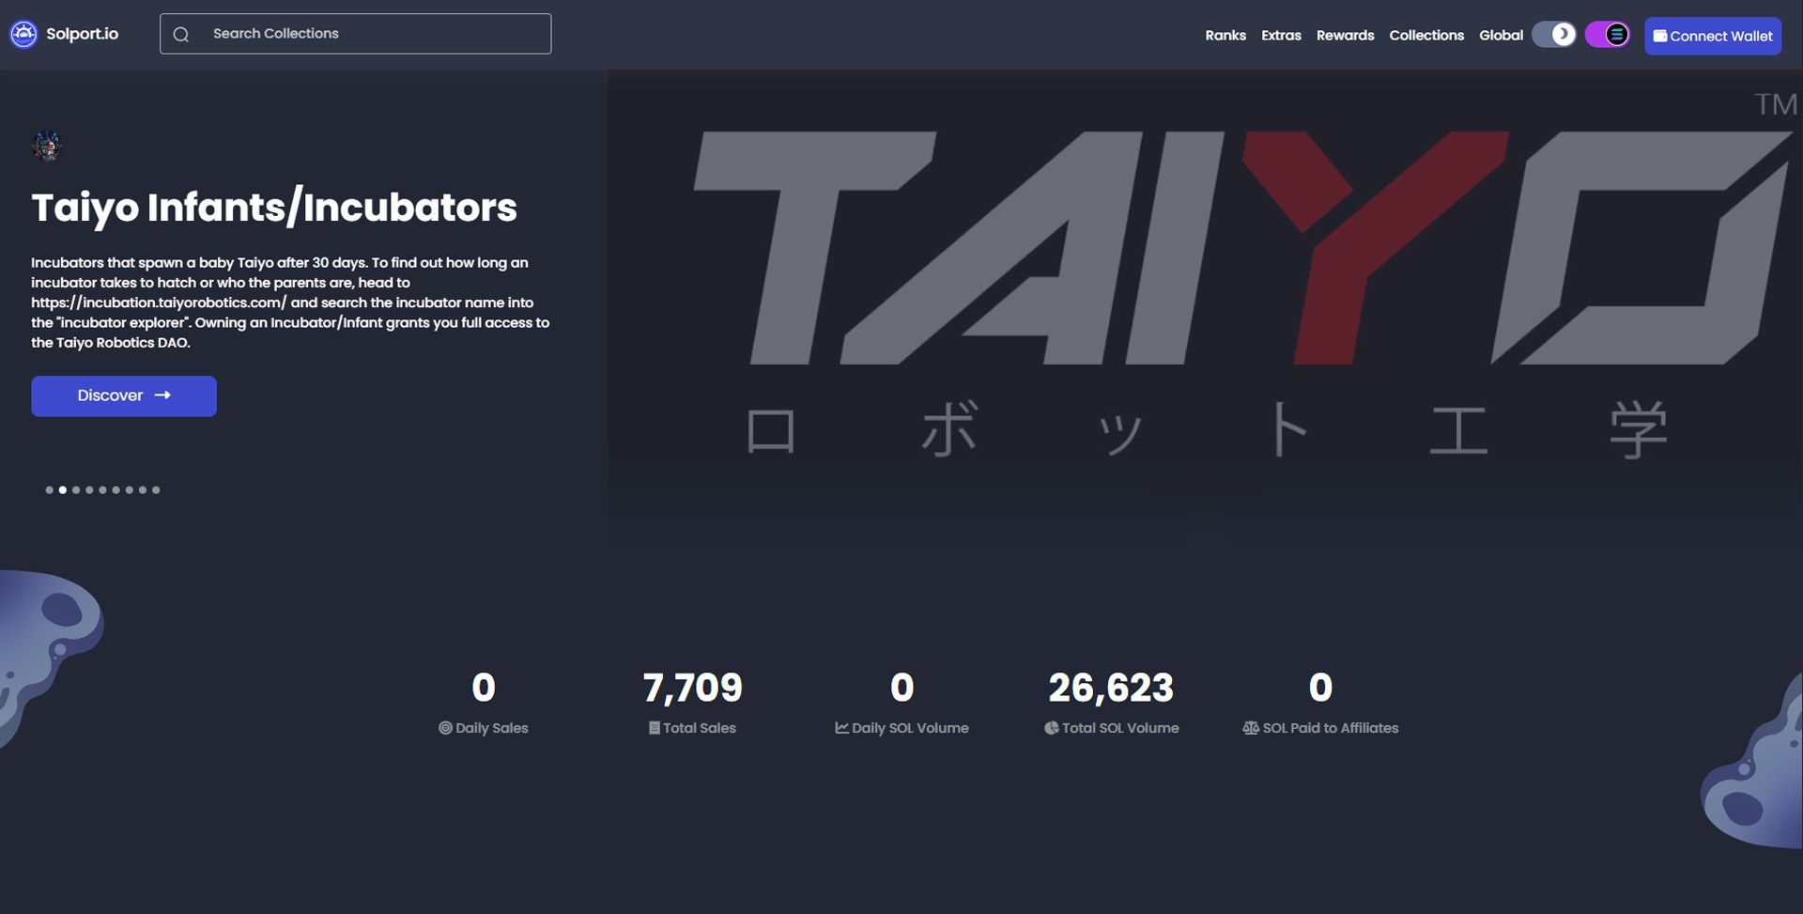Click the wallet icon in Connect Wallet
The height and width of the screenshot is (914, 1803).
pos(1660,36)
